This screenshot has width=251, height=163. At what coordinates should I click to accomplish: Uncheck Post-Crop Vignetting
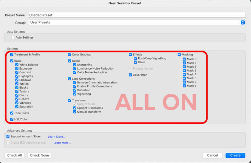click(x=136, y=58)
